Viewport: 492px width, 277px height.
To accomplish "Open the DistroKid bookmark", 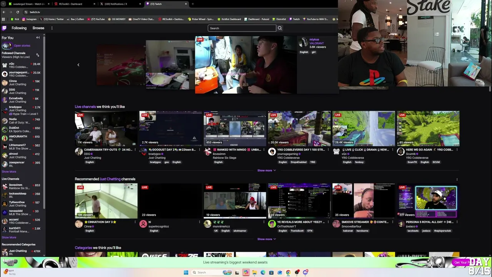I will (x=279, y=19).
